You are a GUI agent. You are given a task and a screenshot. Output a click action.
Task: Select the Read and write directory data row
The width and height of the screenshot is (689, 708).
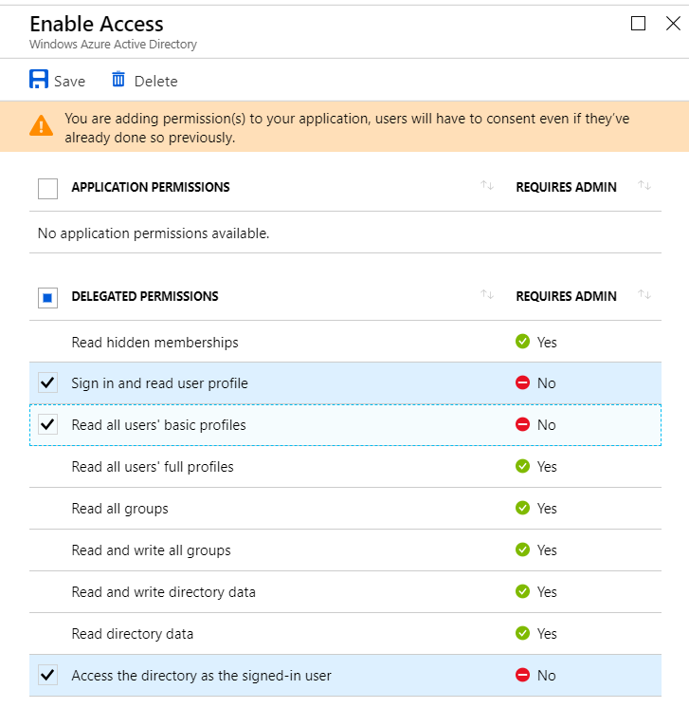point(163,592)
